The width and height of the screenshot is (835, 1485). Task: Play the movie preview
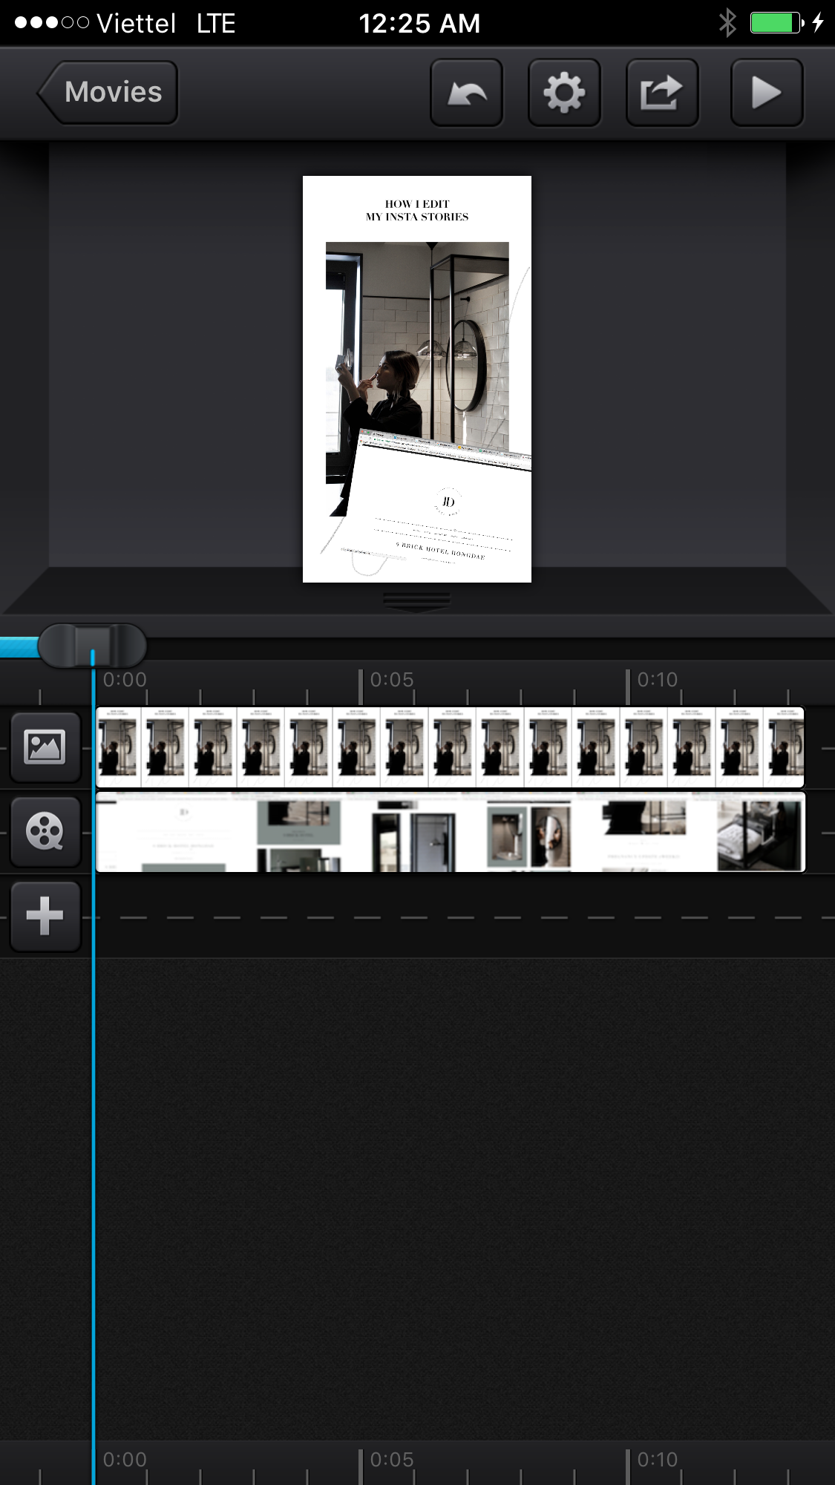pyautogui.click(x=767, y=93)
